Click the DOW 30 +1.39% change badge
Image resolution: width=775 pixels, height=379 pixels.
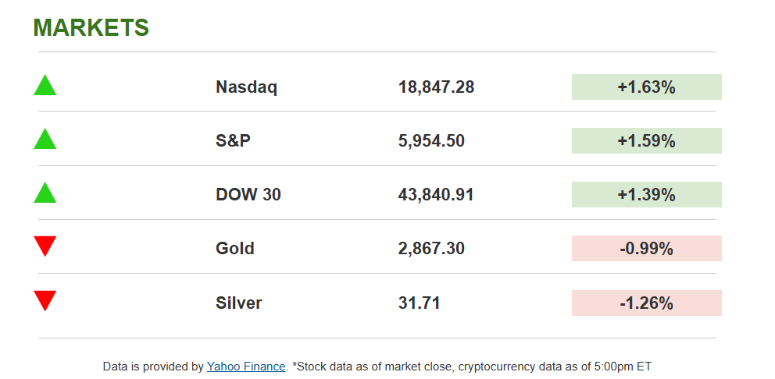(x=646, y=195)
